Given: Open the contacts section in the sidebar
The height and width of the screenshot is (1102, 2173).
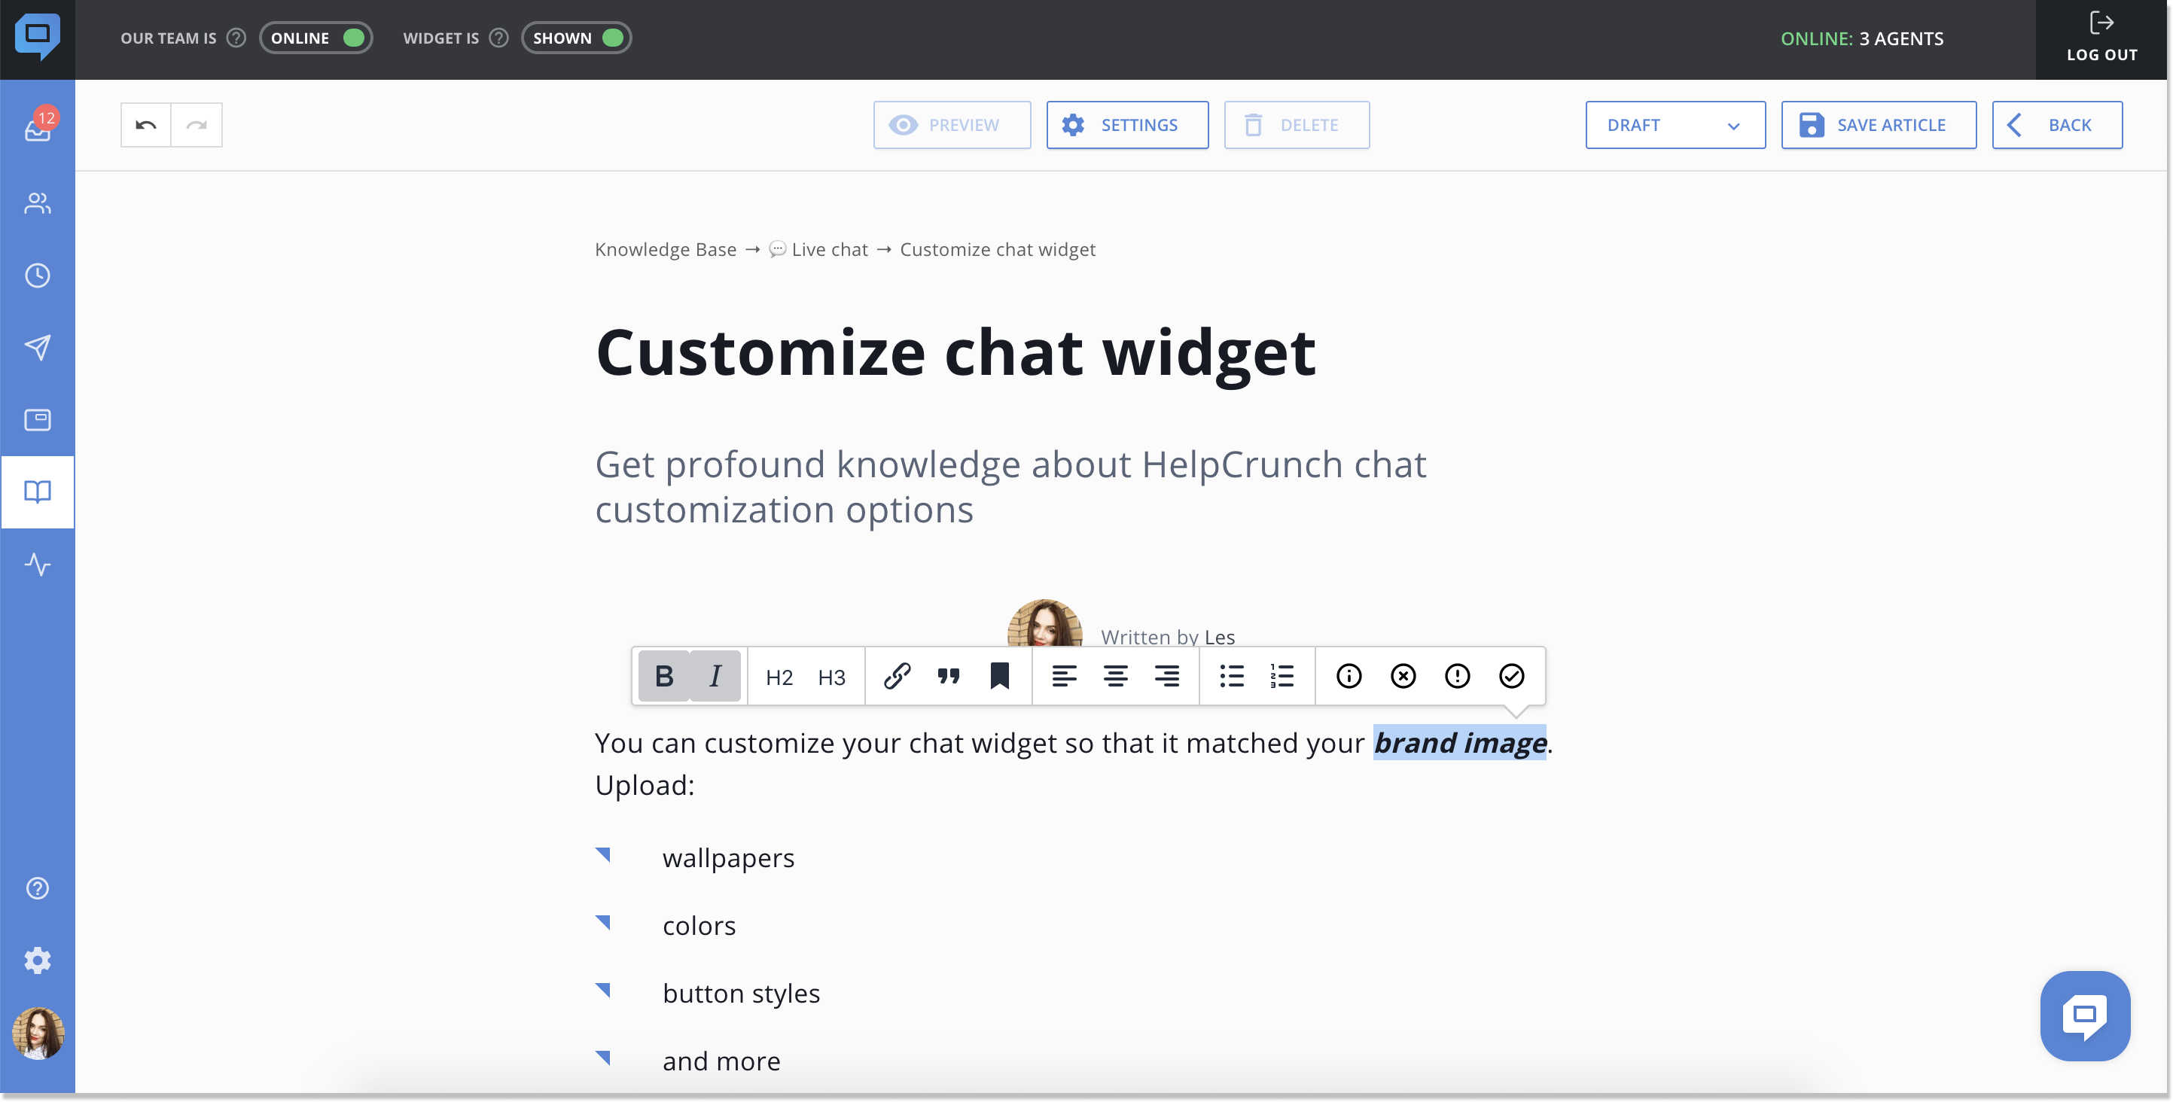Looking at the screenshot, I should click(x=37, y=203).
